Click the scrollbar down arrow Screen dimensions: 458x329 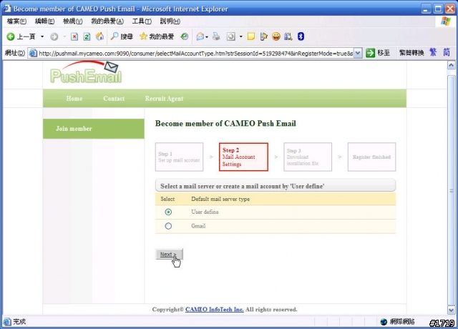click(452, 310)
